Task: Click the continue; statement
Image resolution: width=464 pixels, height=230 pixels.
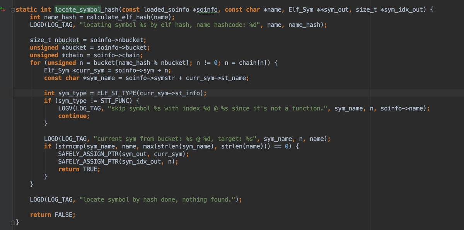Action: pyautogui.click(x=74, y=116)
